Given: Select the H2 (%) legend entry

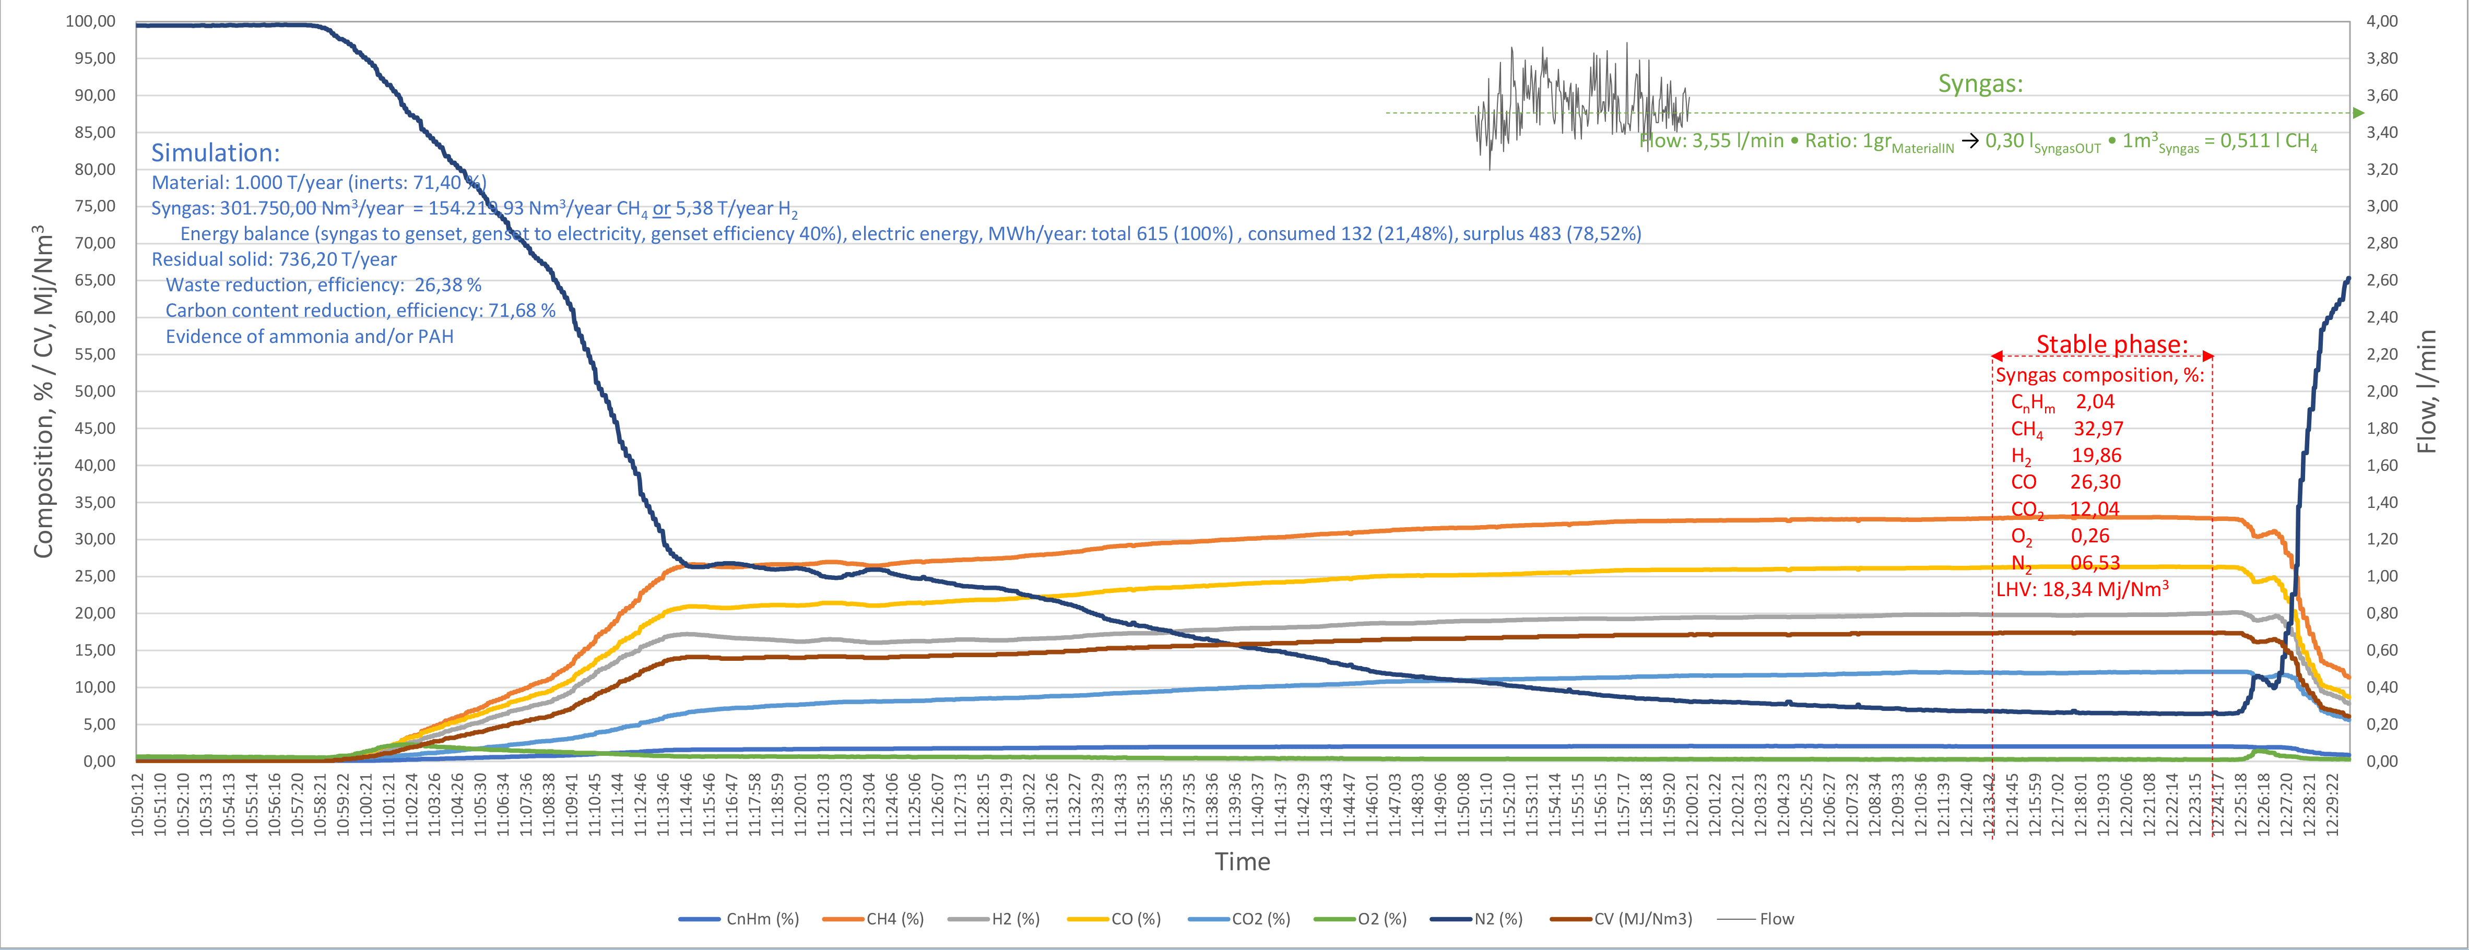Looking at the screenshot, I should pyautogui.click(x=1015, y=918).
